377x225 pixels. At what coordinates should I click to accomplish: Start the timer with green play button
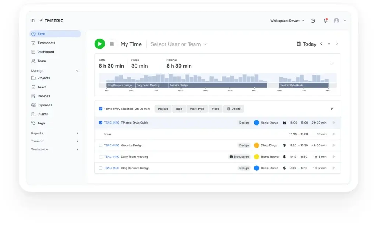coord(99,44)
